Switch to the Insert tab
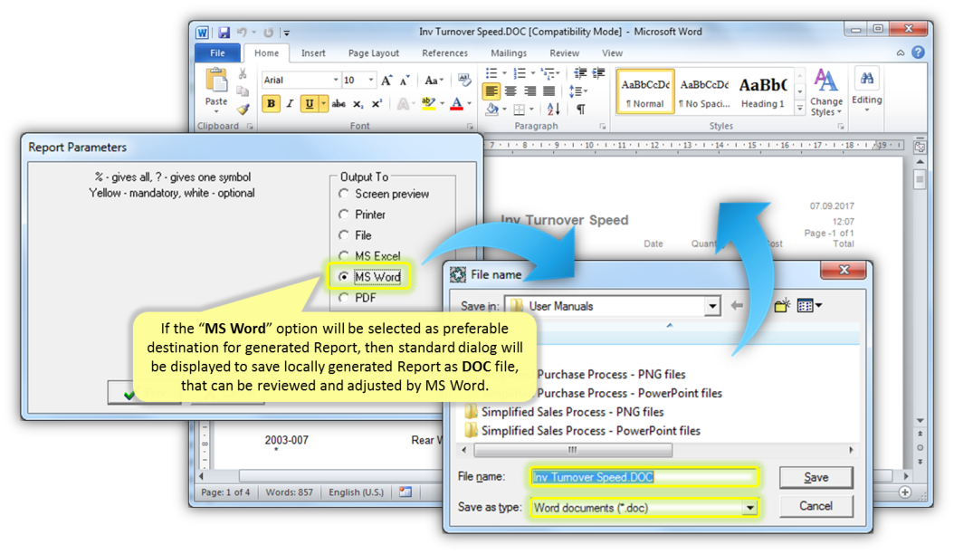954x554 pixels. tap(313, 53)
